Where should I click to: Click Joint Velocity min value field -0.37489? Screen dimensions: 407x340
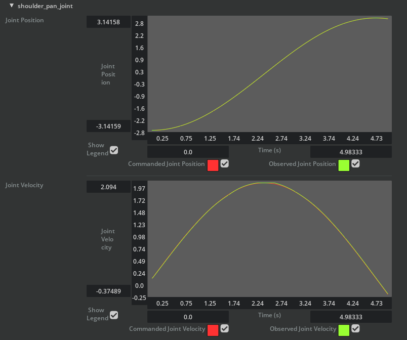click(x=108, y=291)
